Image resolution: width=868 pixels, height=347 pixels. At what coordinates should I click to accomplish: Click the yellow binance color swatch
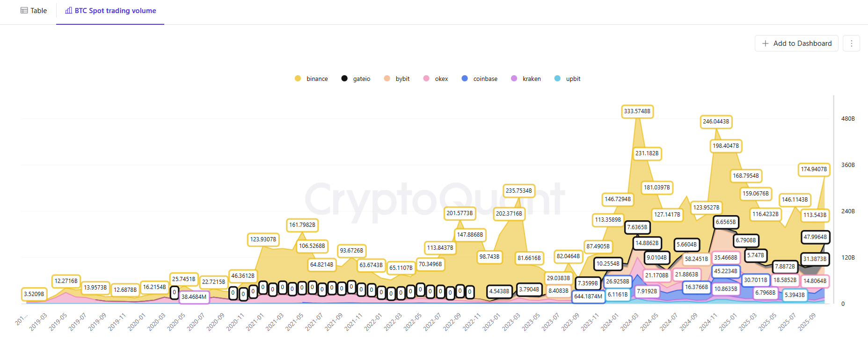(298, 79)
